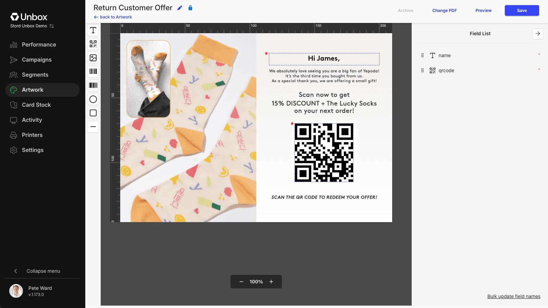The image size is (548, 308).
Task: Select the Text tool in the toolbar
Action: 93,30
